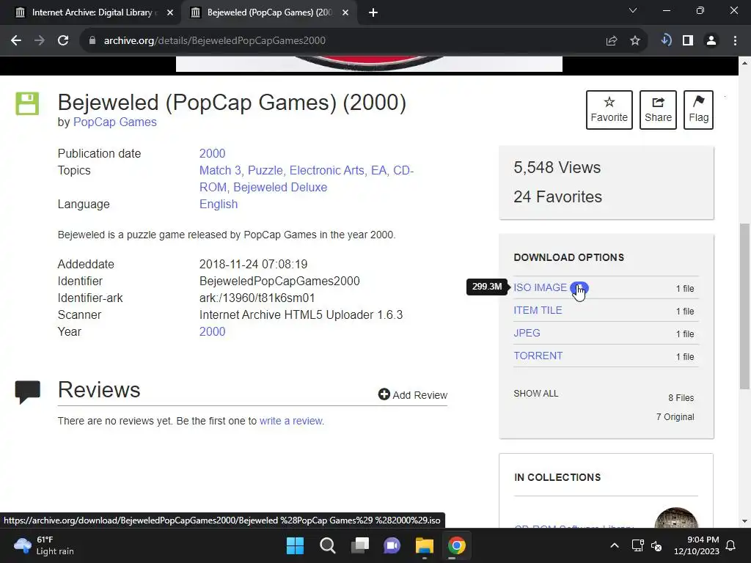Image resolution: width=751 pixels, height=563 pixels.
Task: Open the Year 2000 link
Action: [212, 332]
